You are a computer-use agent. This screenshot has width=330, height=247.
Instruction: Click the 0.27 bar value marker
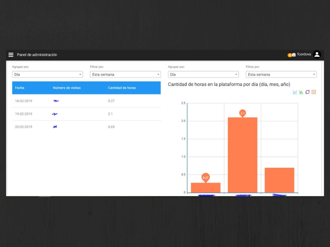pyautogui.click(x=205, y=177)
